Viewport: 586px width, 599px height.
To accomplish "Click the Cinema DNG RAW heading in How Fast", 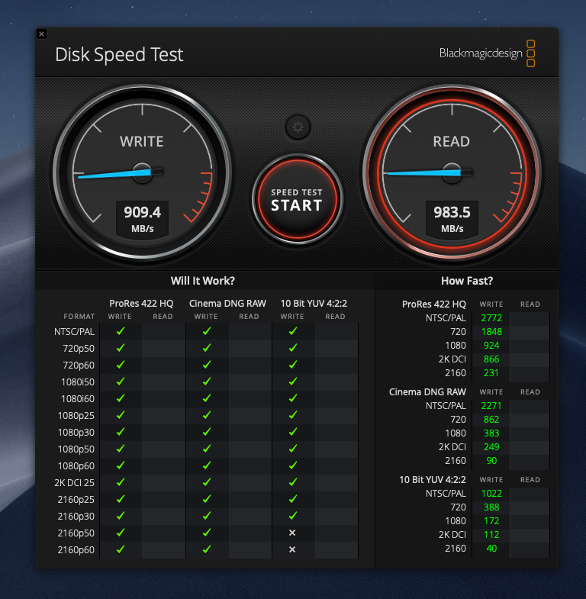I will click(427, 392).
